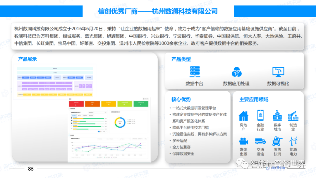Select the 制造业 factory icon
Viewport: 316px width, 178px height.
point(293,116)
